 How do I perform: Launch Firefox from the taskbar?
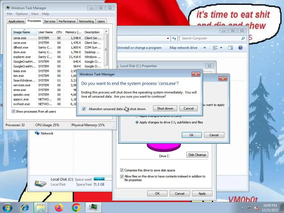pyautogui.click(x=59, y=207)
